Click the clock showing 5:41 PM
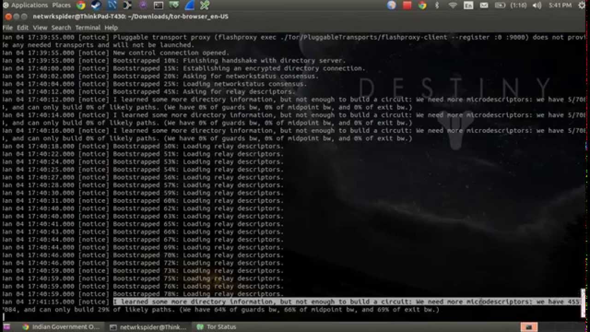 tap(560, 6)
